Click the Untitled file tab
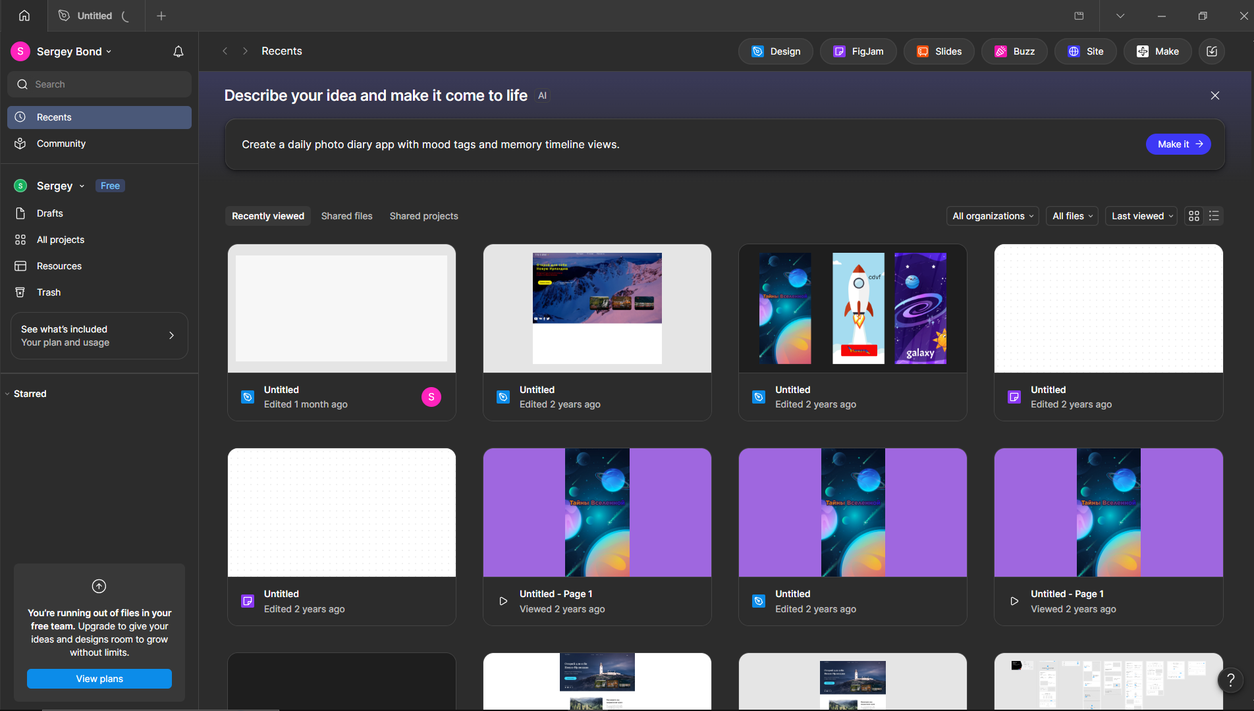 click(x=95, y=16)
